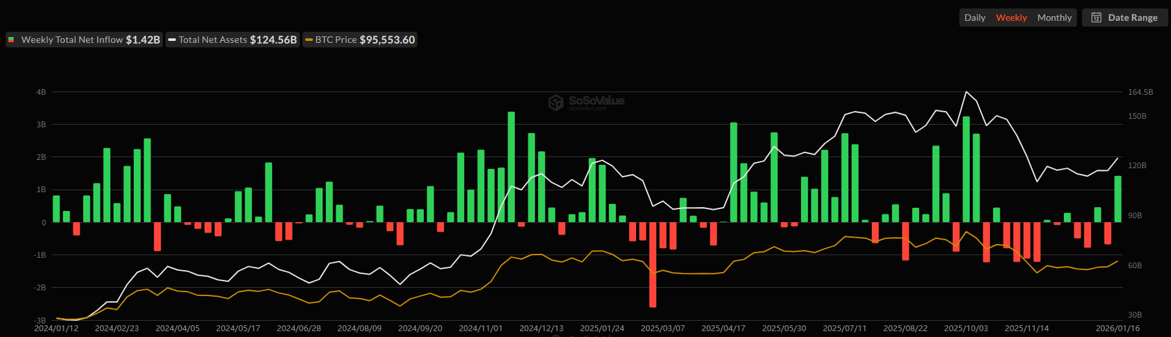Click the 2024/01/12 x-axis date label
Viewport: 1171px width, 337px height.
tap(56, 329)
